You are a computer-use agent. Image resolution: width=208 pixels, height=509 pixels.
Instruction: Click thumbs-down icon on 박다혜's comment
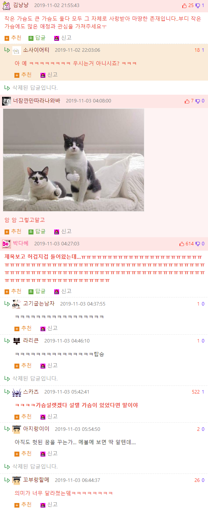(198, 244)
